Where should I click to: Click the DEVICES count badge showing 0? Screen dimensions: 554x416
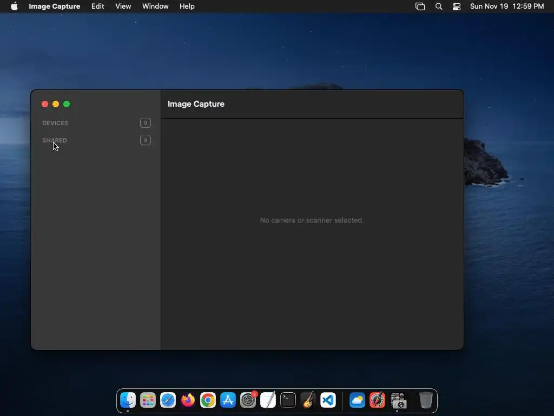click(x=145, y=123)
